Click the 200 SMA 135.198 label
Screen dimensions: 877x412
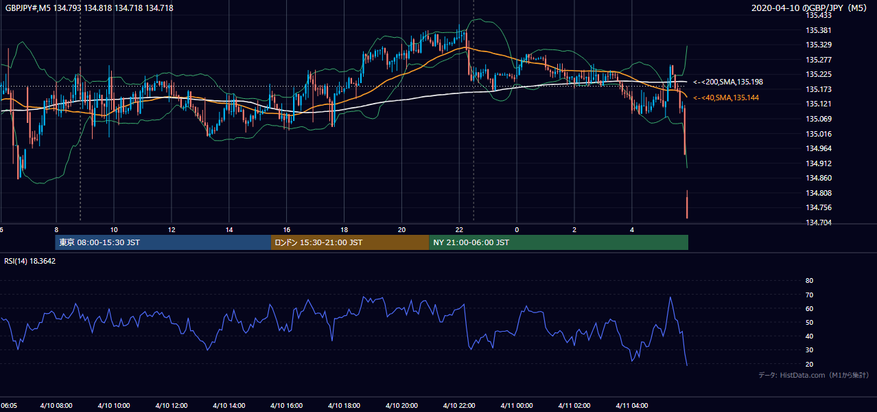(x=728, y=82)
